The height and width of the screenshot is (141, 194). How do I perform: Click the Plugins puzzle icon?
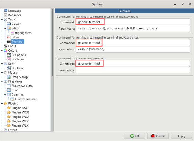pos(6,103)
